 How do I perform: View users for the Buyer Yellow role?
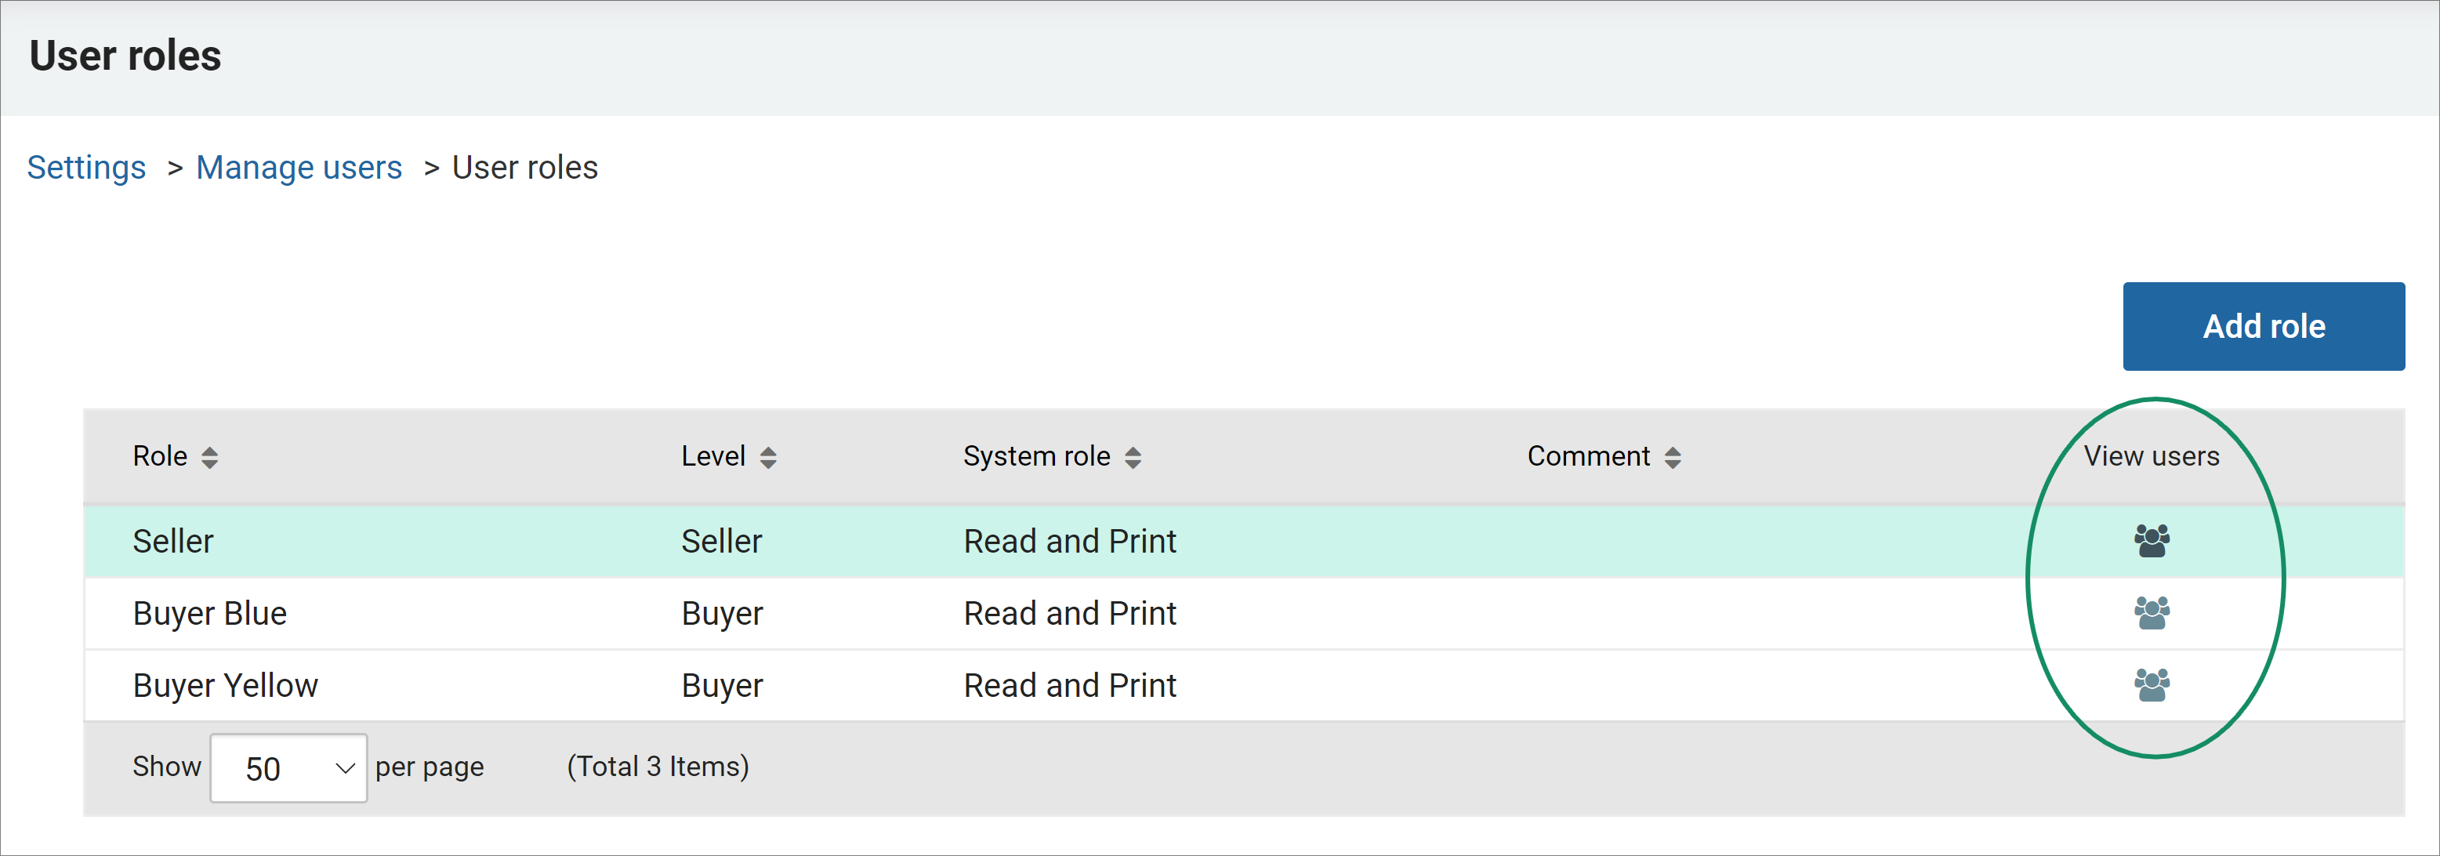[2151, 684]
